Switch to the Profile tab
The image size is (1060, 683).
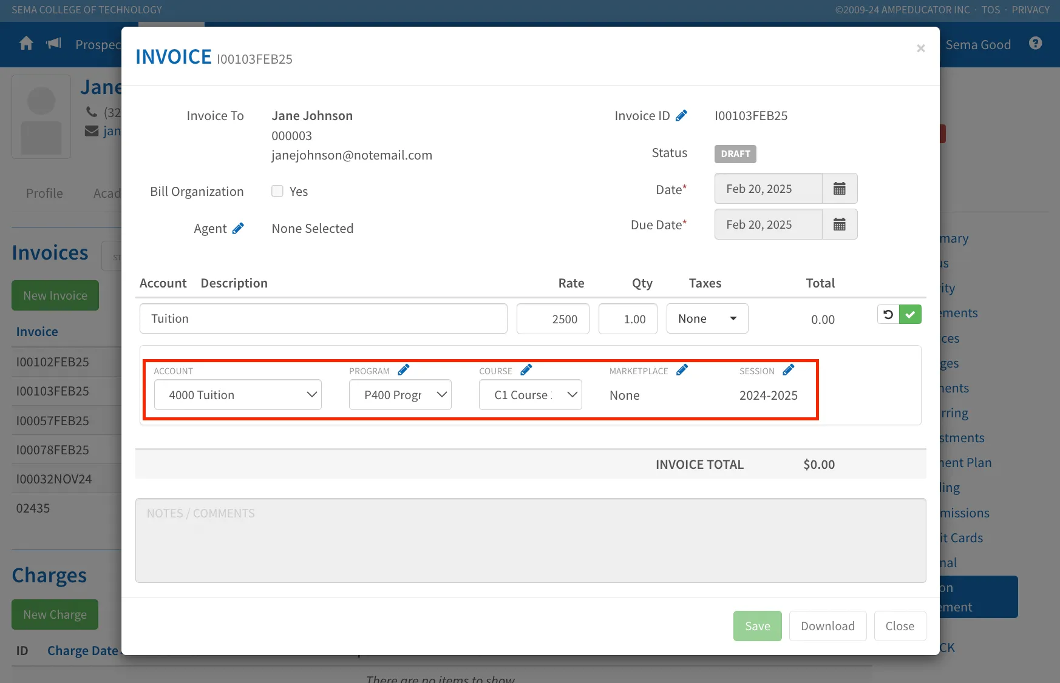(44, 193)
